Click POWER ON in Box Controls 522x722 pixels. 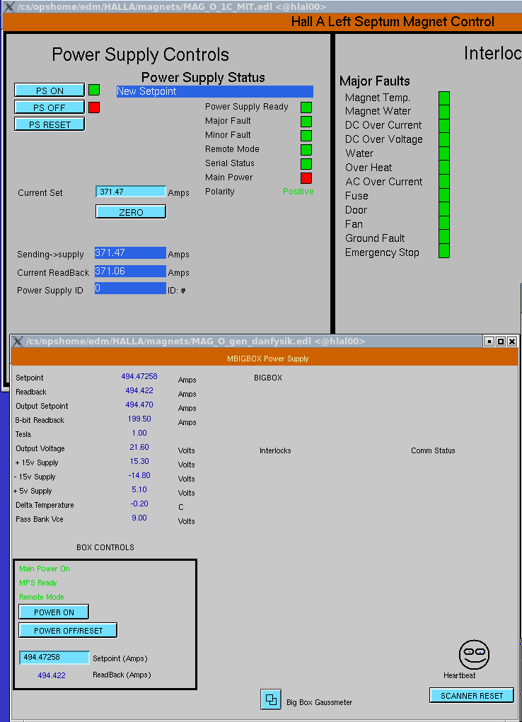coord(54,612)
